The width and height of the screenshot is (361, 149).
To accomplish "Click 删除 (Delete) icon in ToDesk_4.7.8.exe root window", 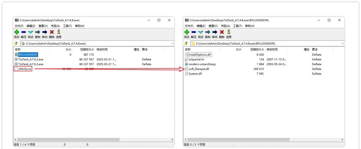I will (x=52, y=32).
